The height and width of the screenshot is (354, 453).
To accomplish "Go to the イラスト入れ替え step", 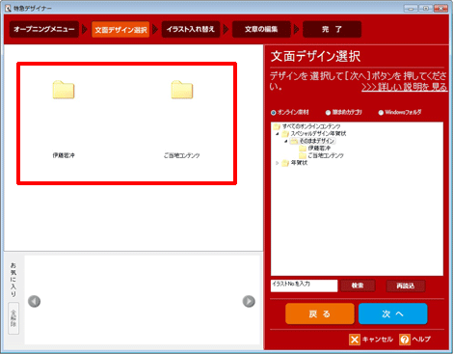I will tap(191, 29).
